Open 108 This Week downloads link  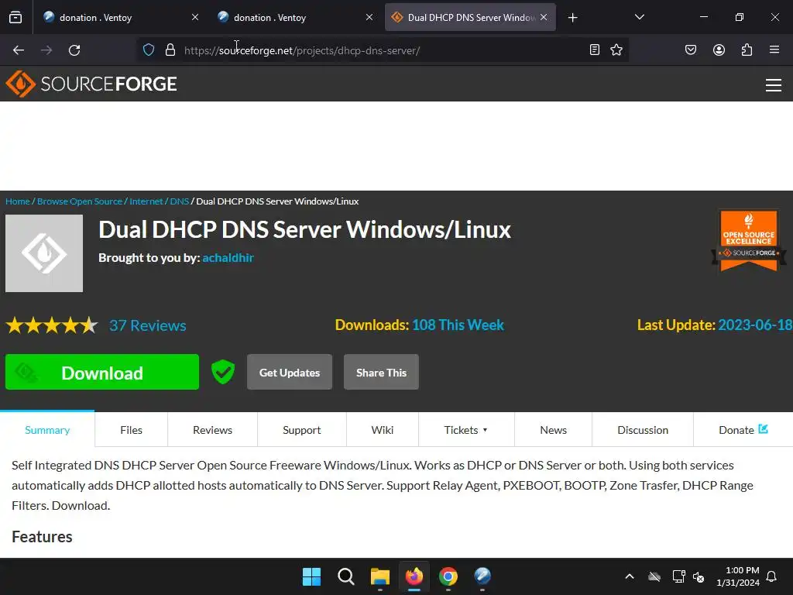[x=458, y=325]
